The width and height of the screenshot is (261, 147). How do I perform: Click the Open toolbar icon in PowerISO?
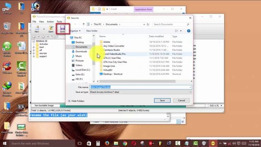(51, 29)
